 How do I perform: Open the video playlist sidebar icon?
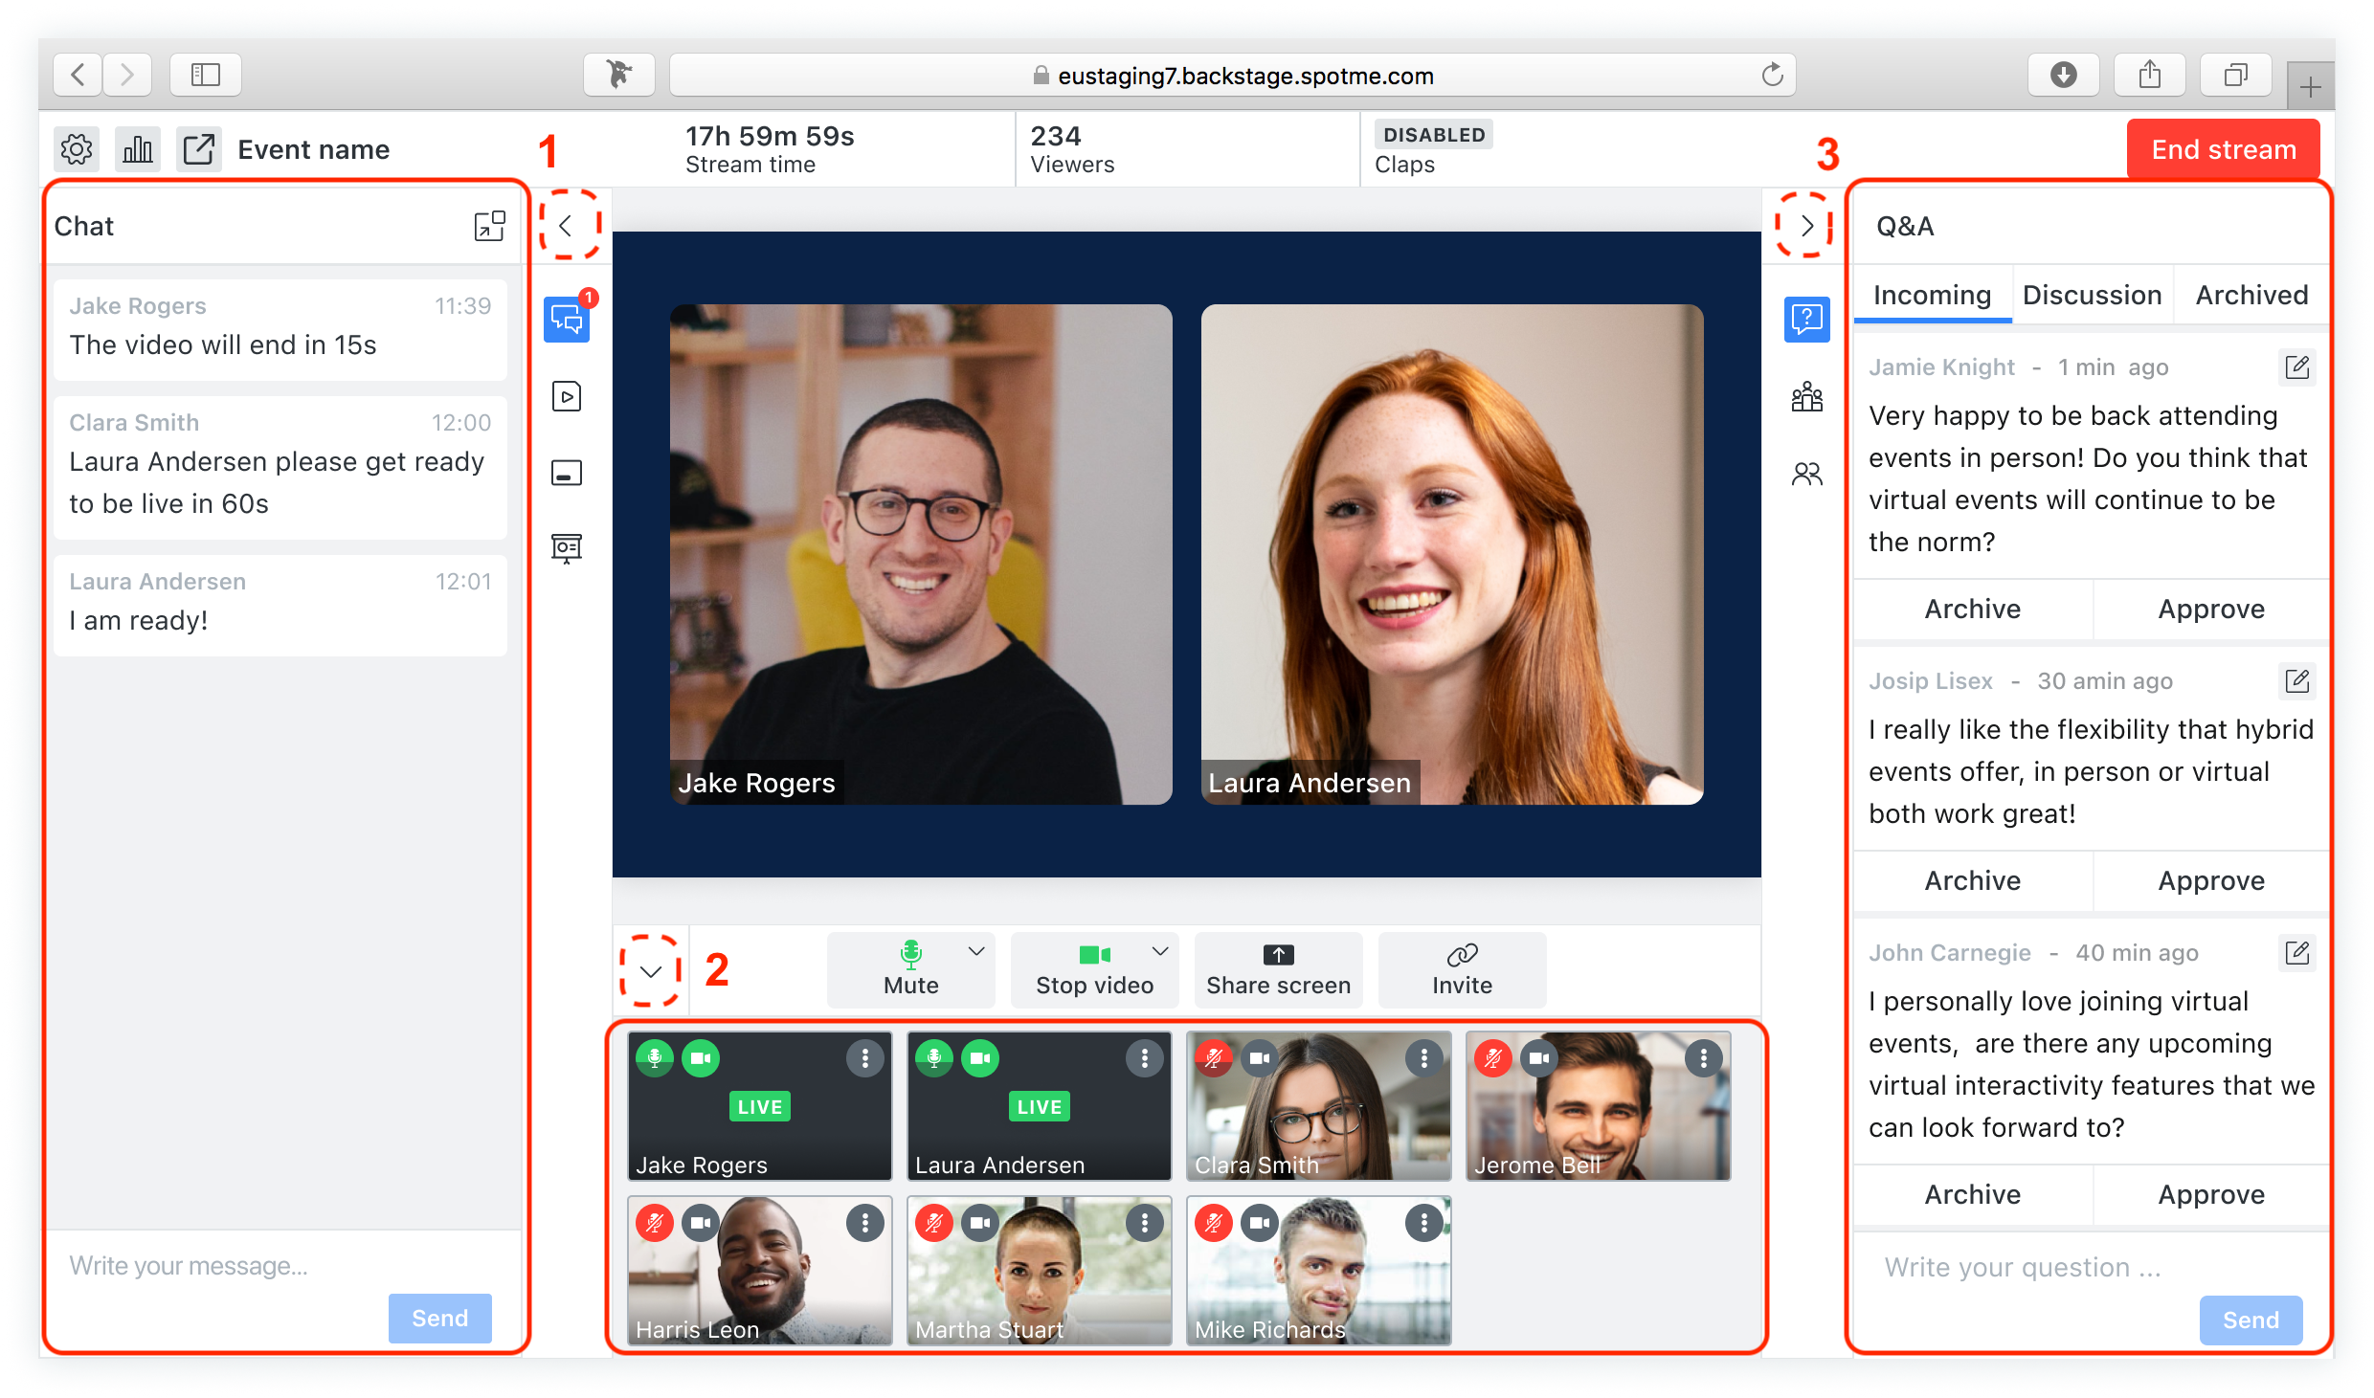[567, 396]
